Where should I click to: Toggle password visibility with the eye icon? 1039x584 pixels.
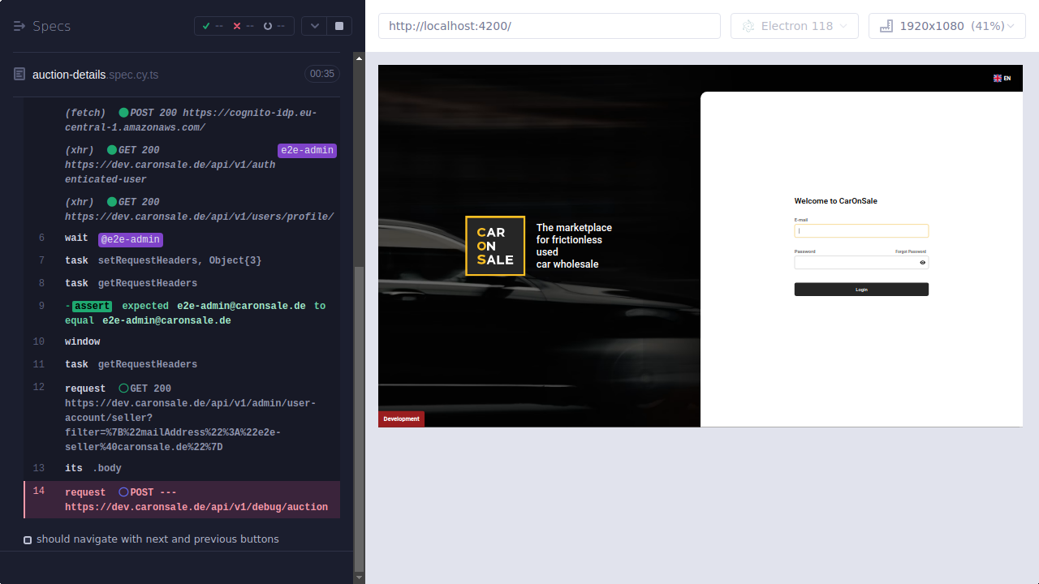[x=923, y=262]
